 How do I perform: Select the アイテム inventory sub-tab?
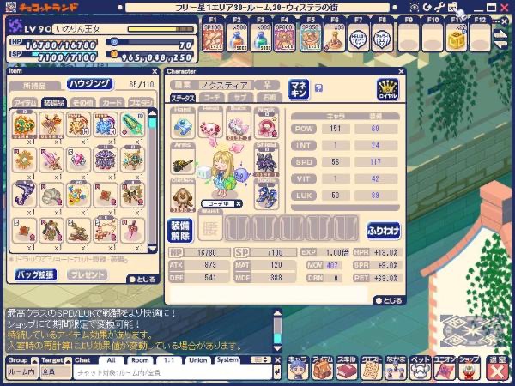point(25,103)
